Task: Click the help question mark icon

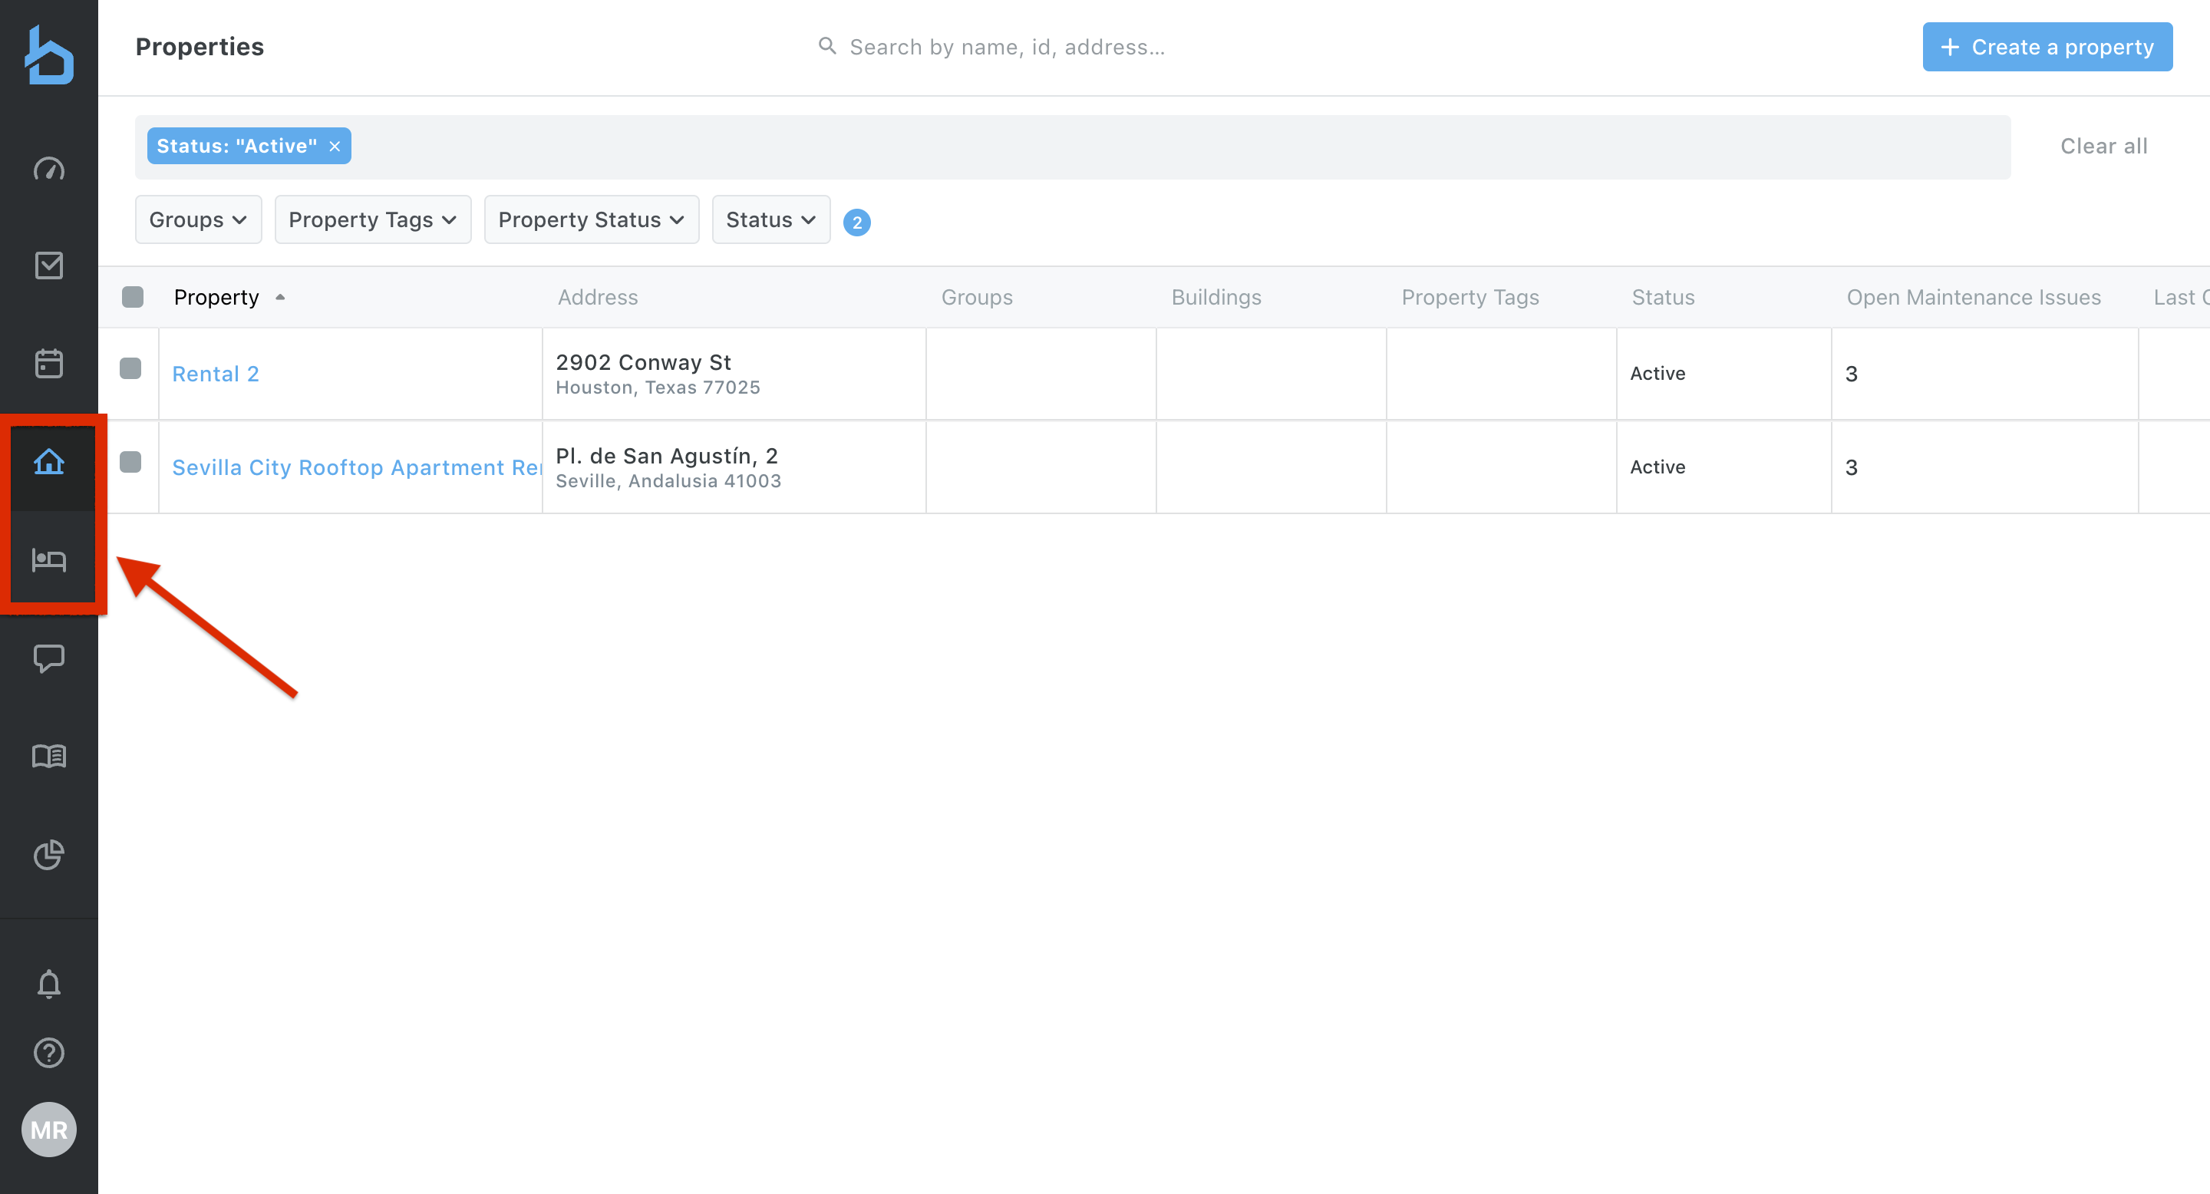Action: (x=49, y=1053)
